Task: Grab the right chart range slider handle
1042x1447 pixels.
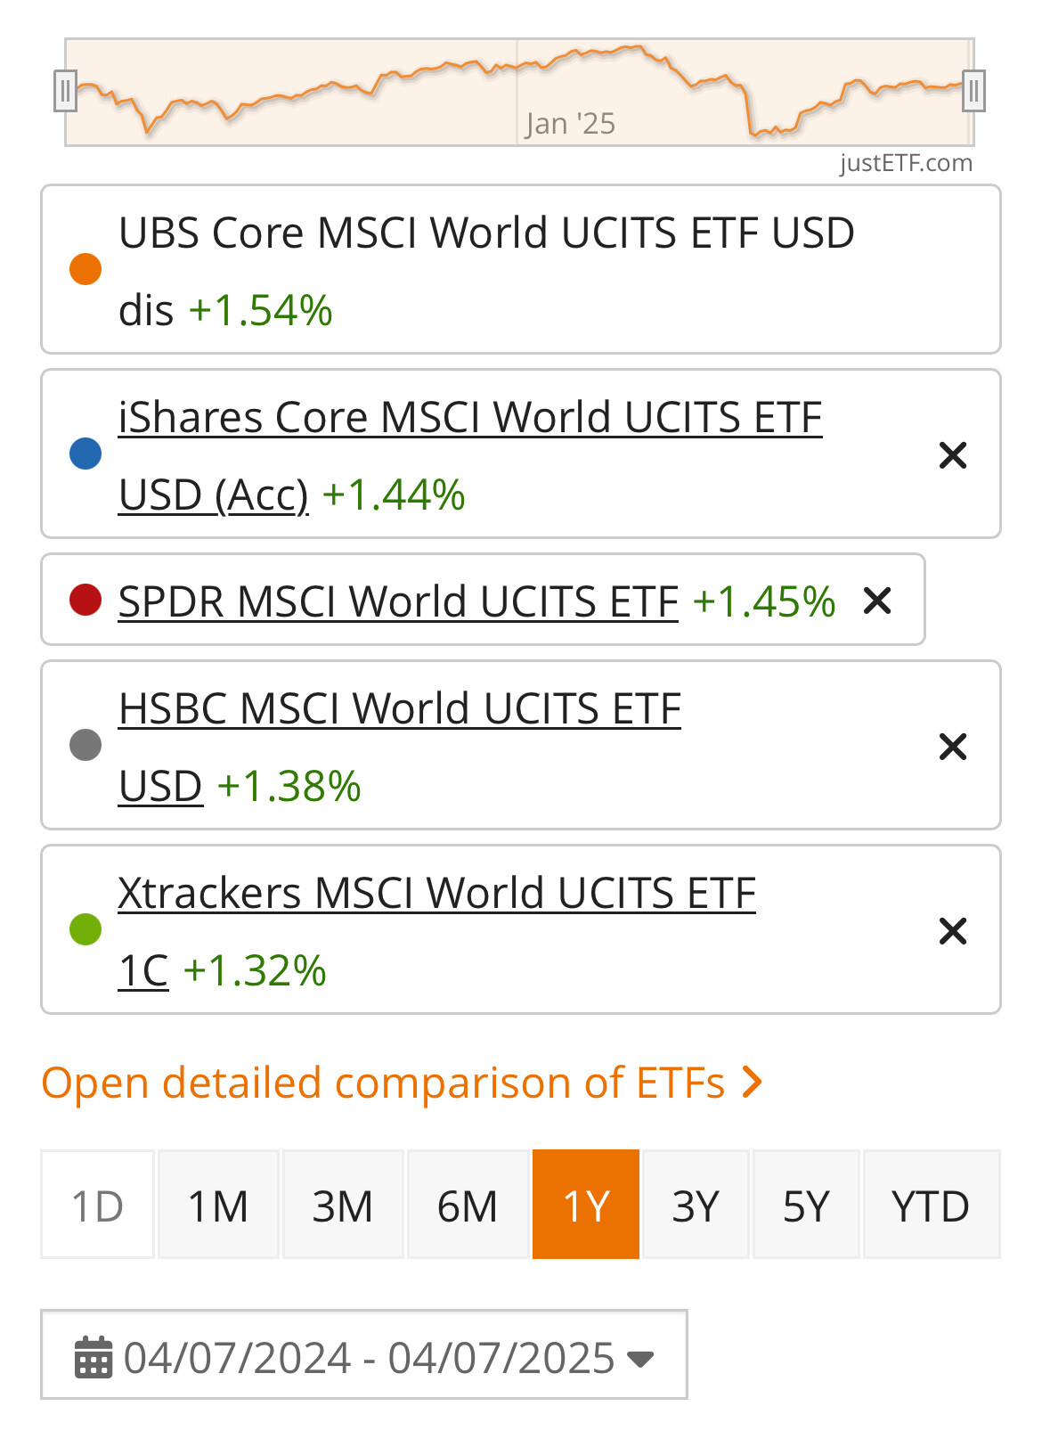Action: (x=973, y=91)
